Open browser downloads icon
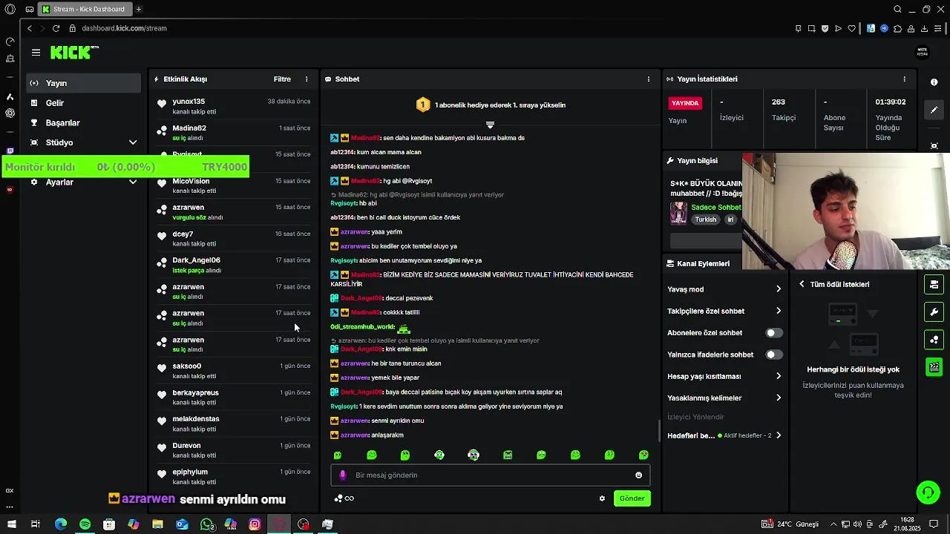The height and width of the screenshot is (534, 950). pos(924,28)
